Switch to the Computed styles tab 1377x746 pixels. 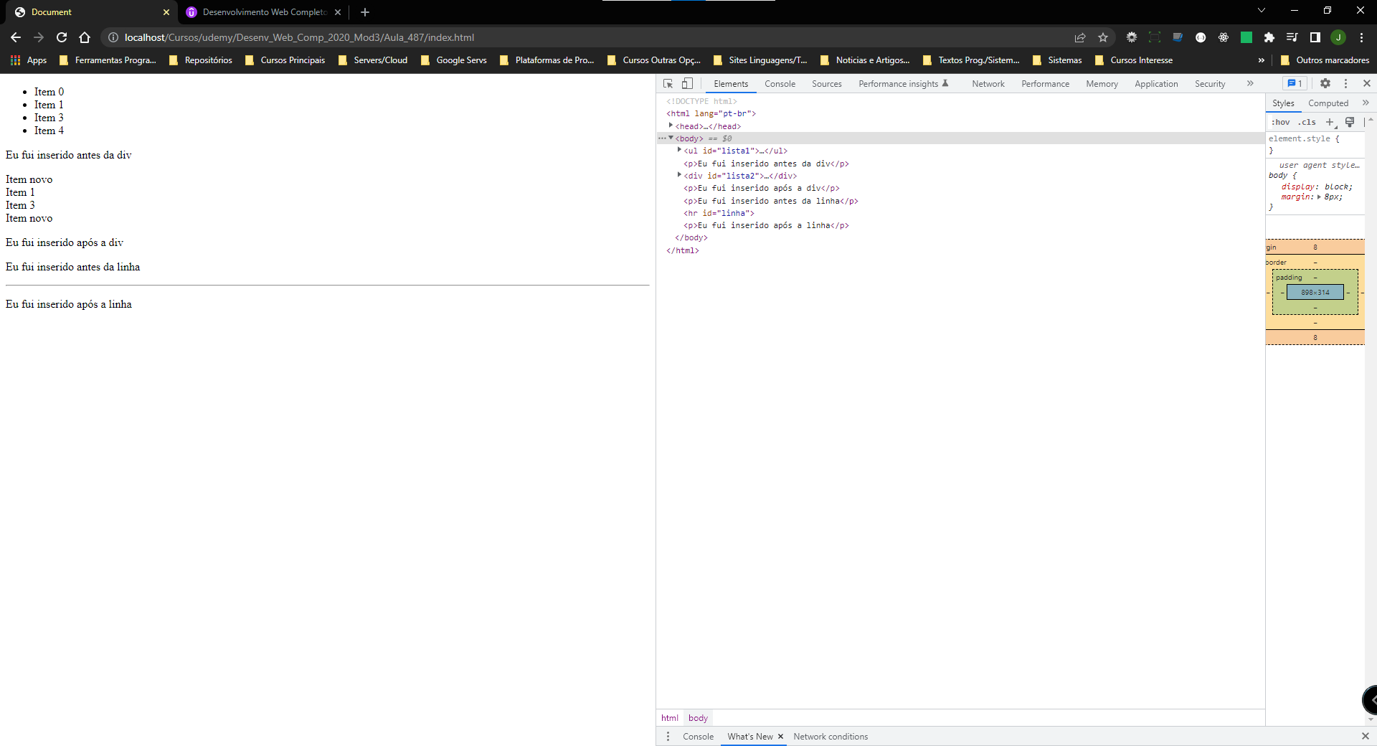pos(1328,103)
